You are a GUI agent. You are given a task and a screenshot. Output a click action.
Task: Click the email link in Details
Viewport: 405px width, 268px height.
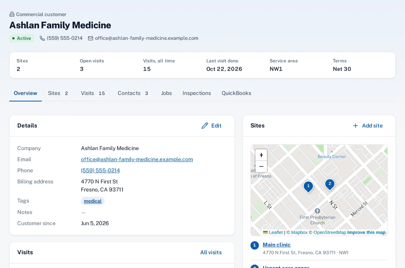pos(137,159)
